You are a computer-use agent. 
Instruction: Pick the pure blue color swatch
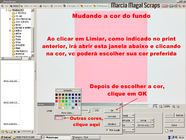(x=73, y=98)
